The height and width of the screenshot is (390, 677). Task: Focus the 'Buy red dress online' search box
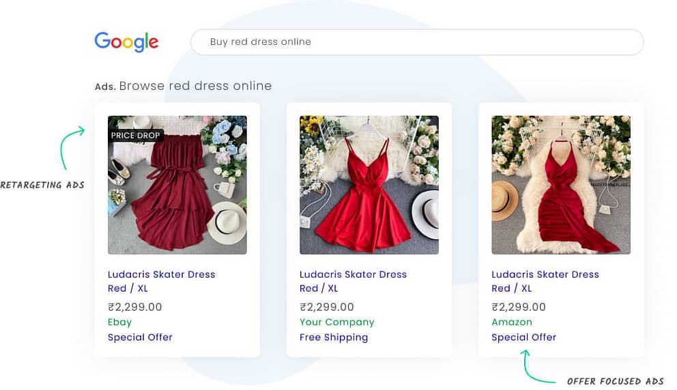pyautogui.click(x=417, y=42)
